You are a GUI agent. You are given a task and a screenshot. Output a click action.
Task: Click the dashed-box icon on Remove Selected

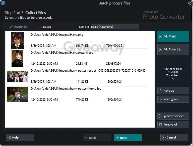click(x=161, y=116)
